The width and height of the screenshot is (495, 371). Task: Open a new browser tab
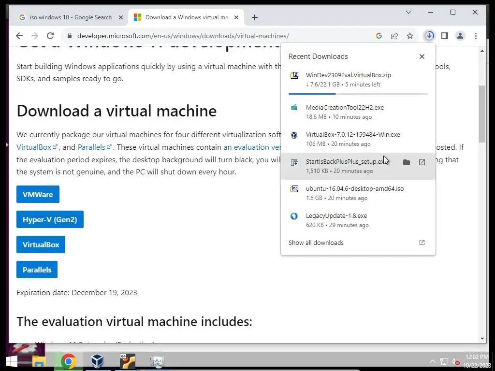click(x=255, y=18)
